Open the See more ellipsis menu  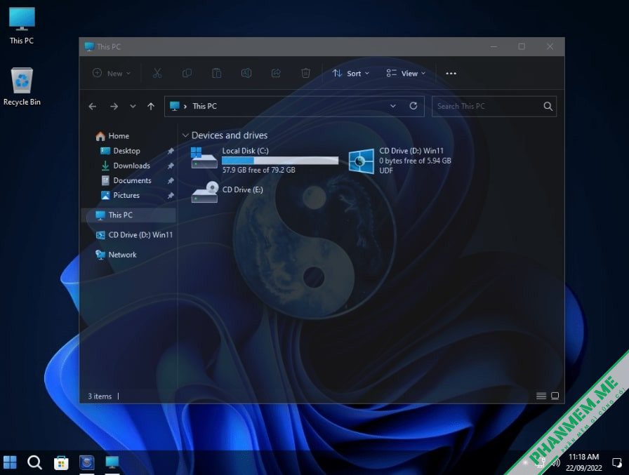click(x=451, y=74)
